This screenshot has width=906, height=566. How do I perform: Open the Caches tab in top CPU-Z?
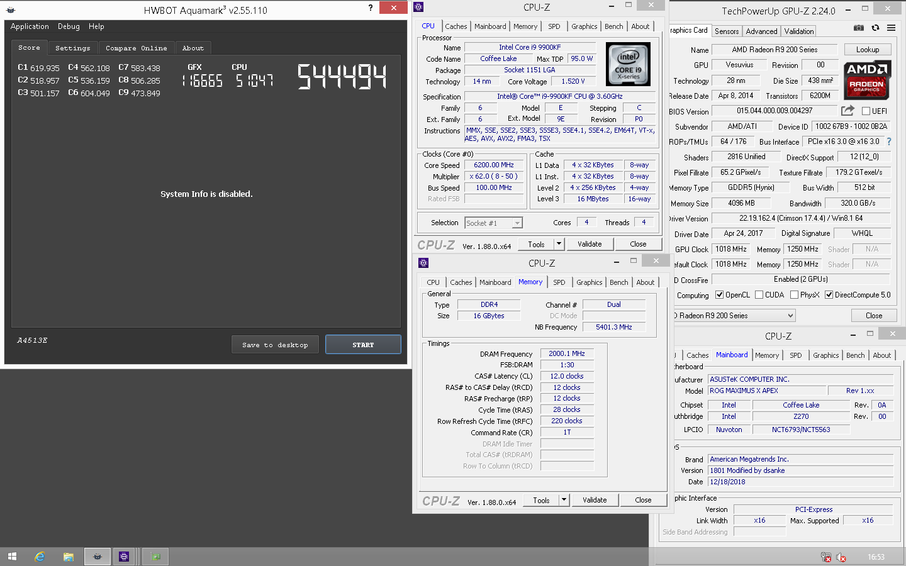(x=456, y=26)
